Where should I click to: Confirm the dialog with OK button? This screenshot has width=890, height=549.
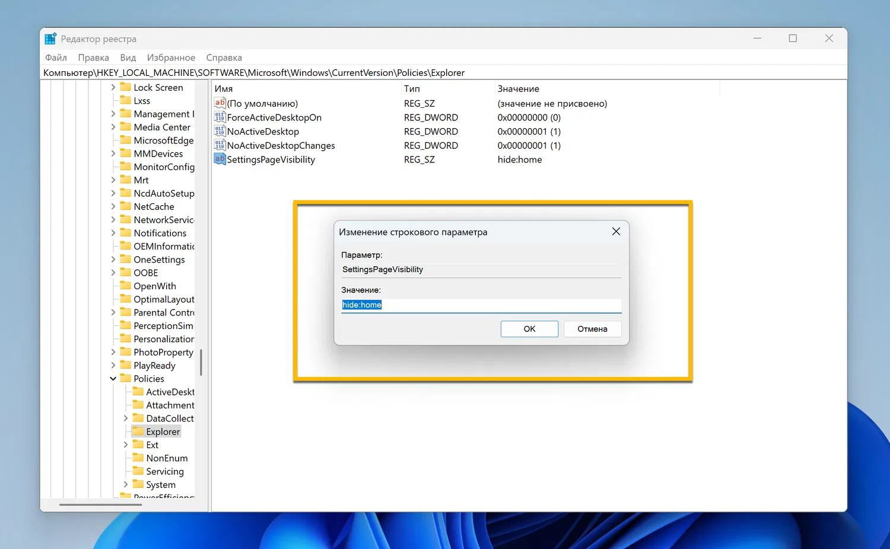[x=529, y=329]
